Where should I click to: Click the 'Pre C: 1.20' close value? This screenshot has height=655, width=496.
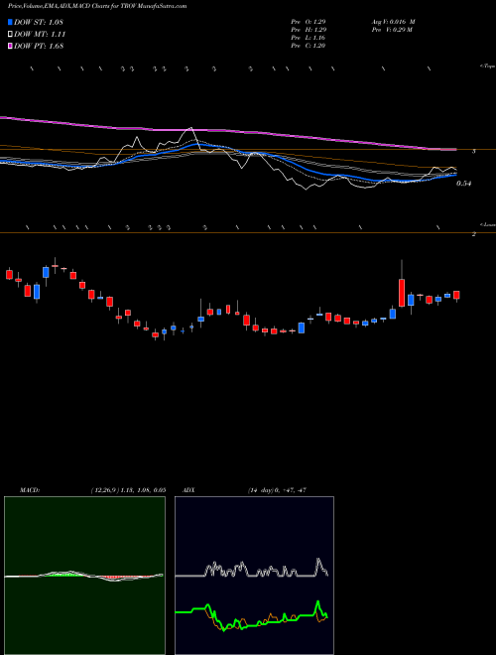tap(309, 46)
